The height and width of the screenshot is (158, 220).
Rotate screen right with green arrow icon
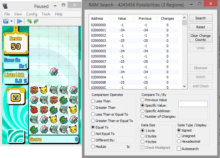pos(36,21)
